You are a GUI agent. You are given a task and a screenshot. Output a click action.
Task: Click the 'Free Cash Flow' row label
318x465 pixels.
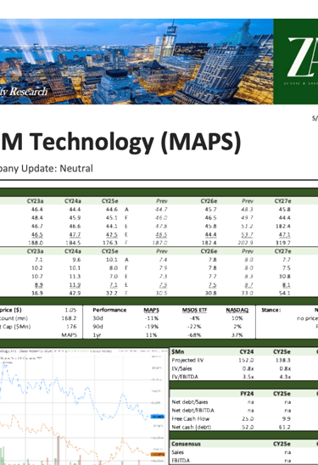pos(191,418)
